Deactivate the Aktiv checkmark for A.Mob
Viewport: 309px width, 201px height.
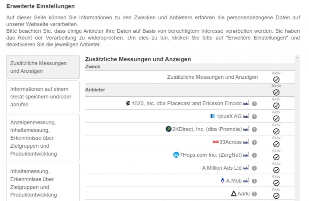pyautogui.click(x=276, y=183)
